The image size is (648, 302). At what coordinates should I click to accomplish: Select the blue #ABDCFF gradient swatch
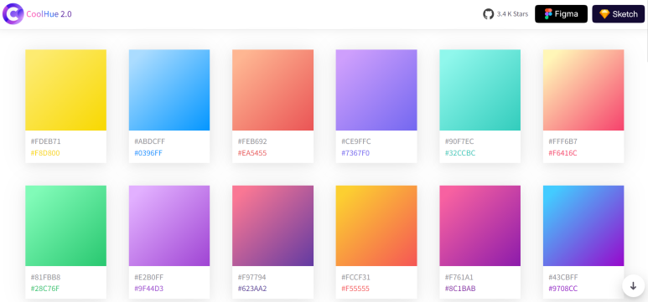[x=169, y=90]
